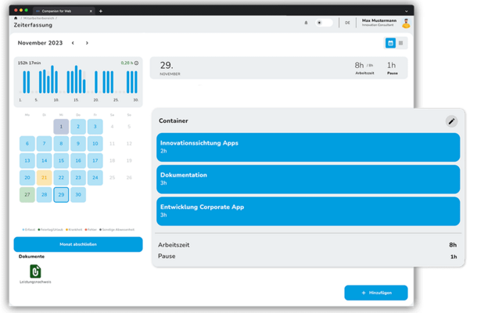
Task: Select day 21 in the calendar
Action: pyautogui.click(x=44, y=178)
